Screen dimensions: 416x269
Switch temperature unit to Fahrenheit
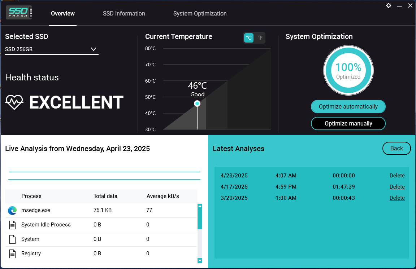click(260, 38)
